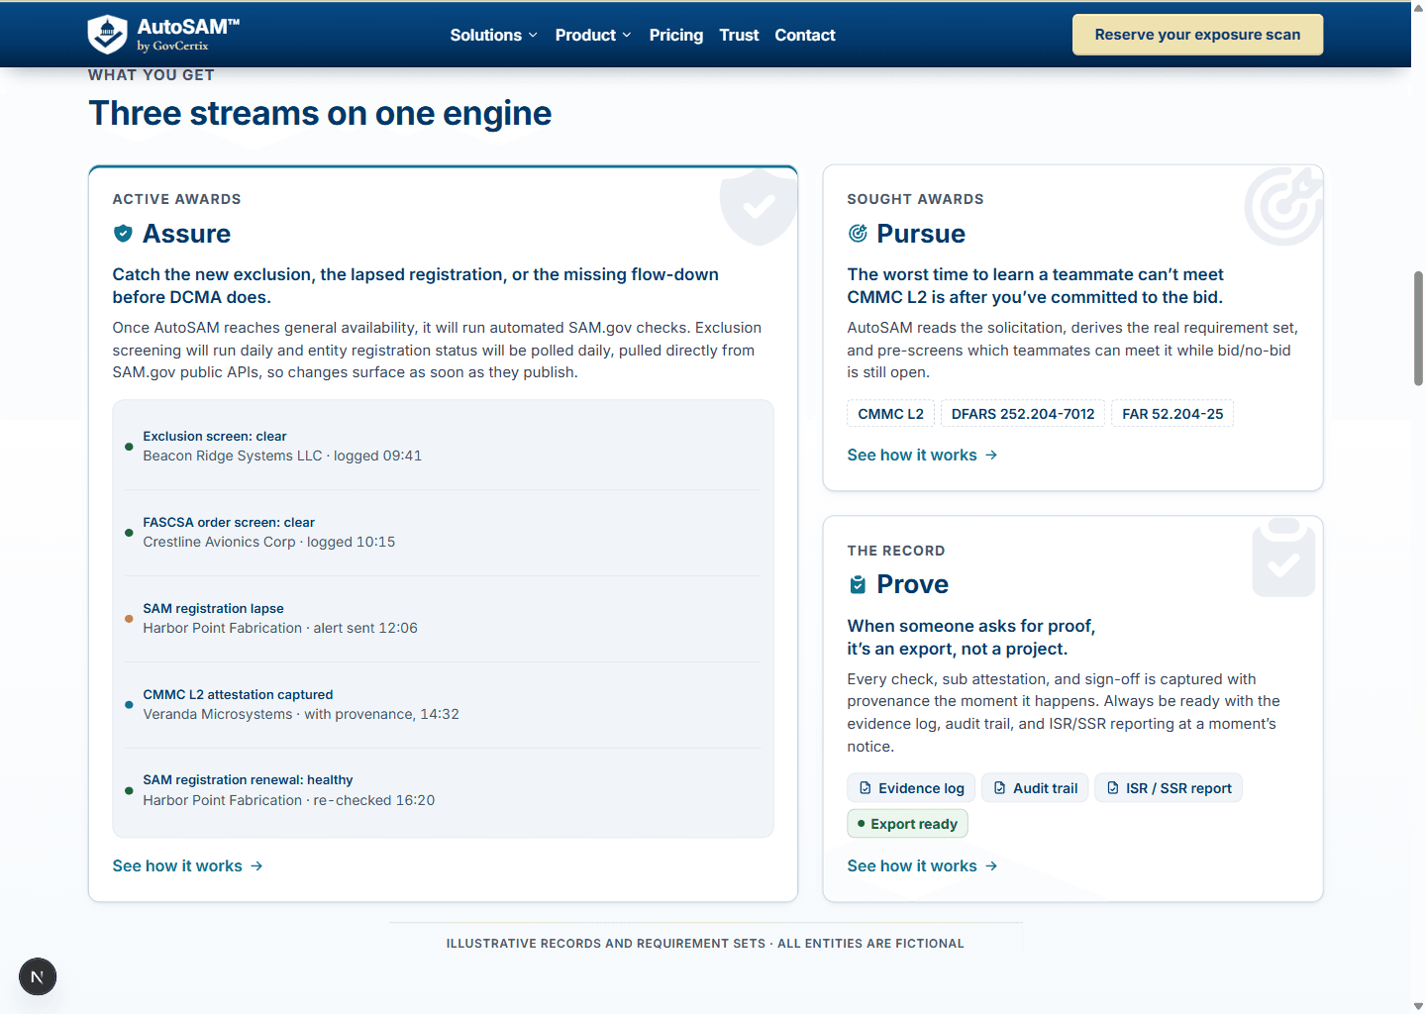Click the FAR 52.204-25 tag

click(1172, 414)
